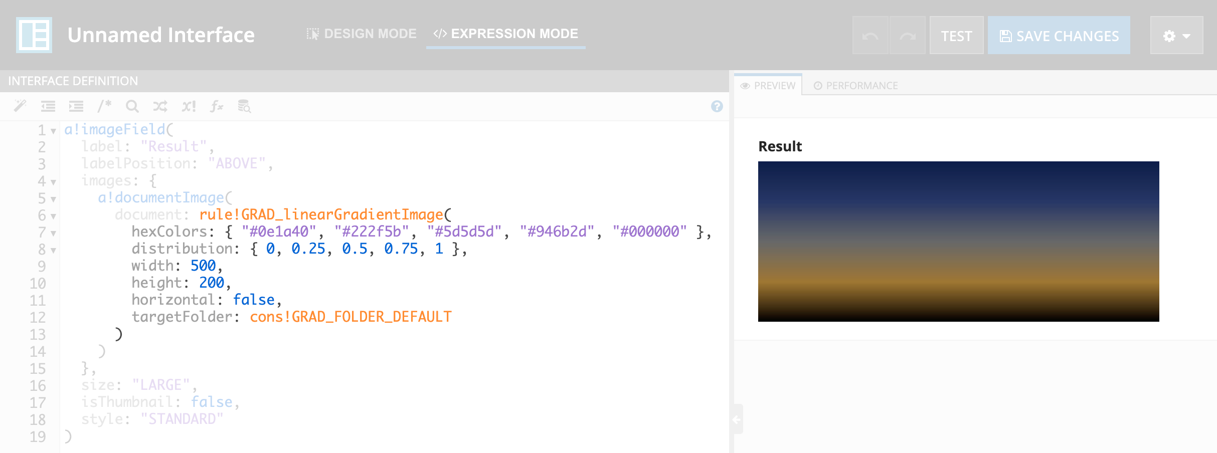Click the distribution value 0.75
1217x453 pixels.
click(x=401, y=249)
